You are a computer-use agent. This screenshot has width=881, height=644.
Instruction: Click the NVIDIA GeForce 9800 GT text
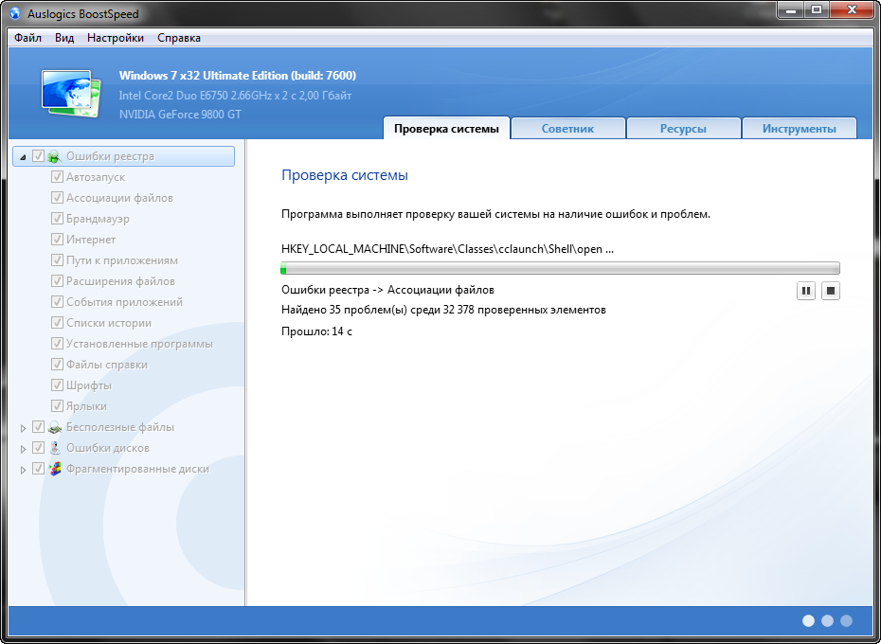(x=180, y=114)
